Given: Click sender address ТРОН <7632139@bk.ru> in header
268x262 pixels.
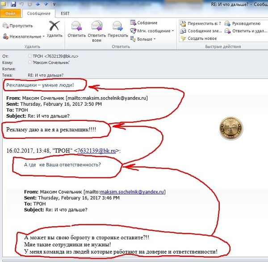Looking at the screenshot, I should [55, 56].
